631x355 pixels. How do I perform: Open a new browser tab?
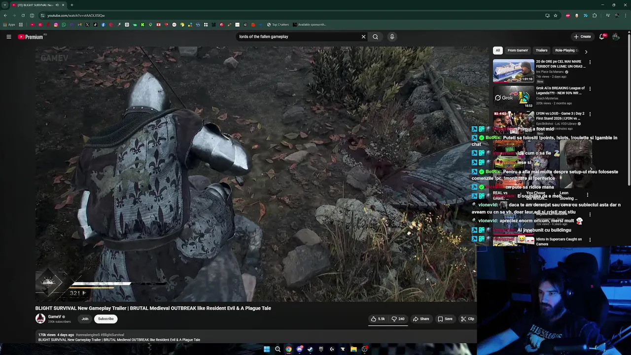pos(72,5)
